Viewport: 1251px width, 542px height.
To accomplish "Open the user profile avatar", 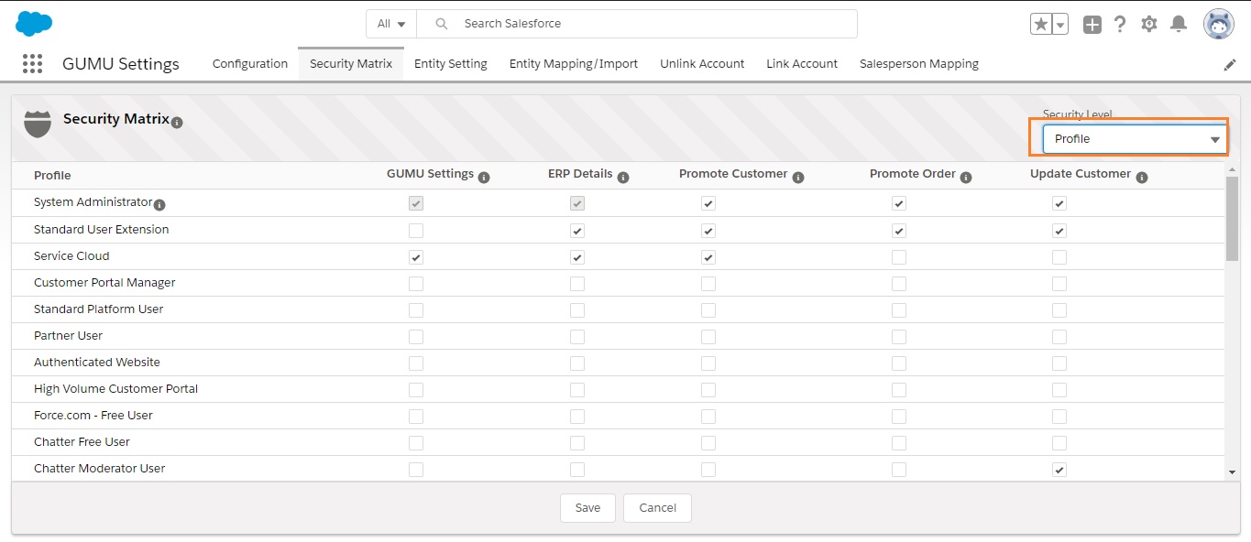I will (1219, 25).
